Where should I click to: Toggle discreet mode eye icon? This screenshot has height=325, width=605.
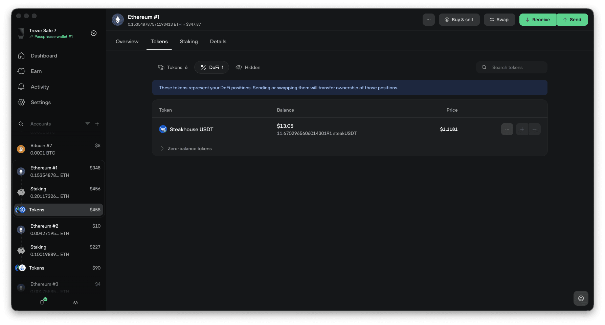pos(75,303)
